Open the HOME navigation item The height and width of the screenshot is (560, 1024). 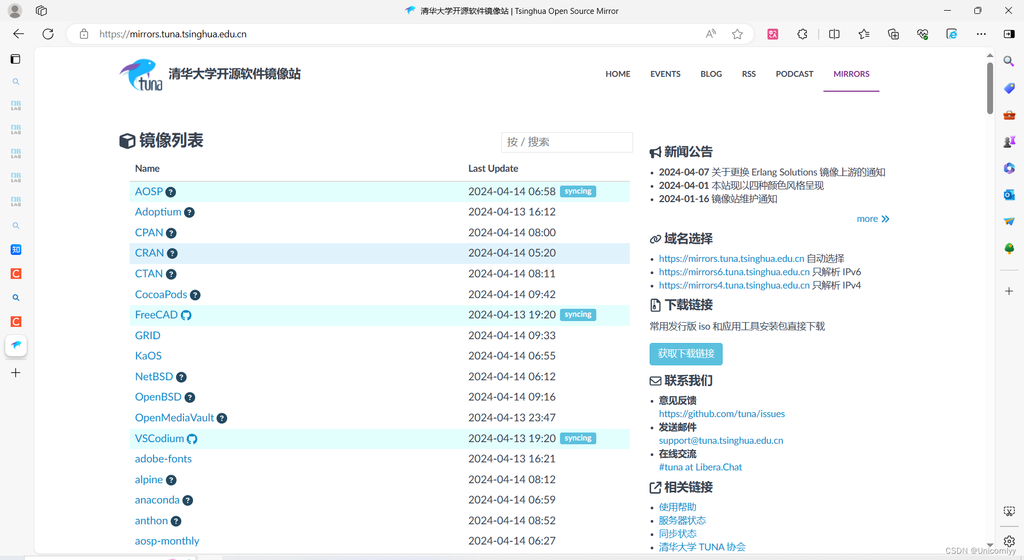618,74
